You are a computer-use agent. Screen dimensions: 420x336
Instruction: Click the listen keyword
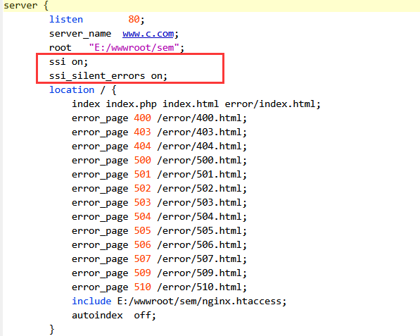click(x=66, y=19)
